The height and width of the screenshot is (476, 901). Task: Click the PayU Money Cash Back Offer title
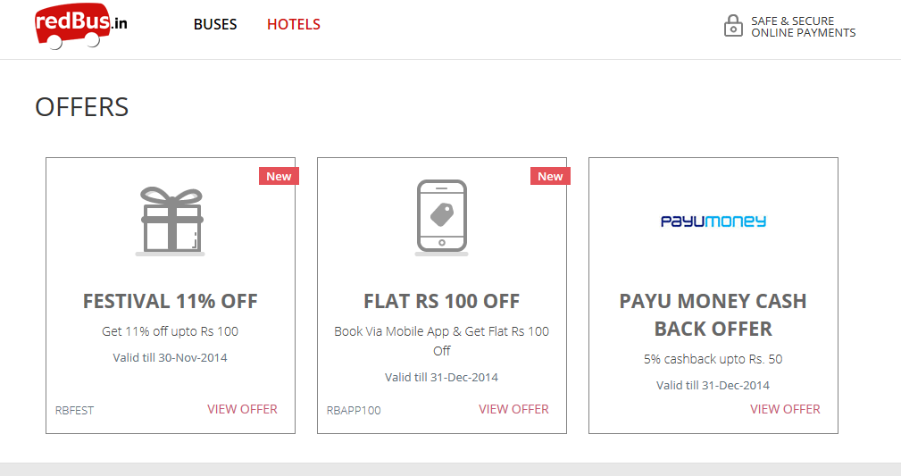click(x=713, y=314)
